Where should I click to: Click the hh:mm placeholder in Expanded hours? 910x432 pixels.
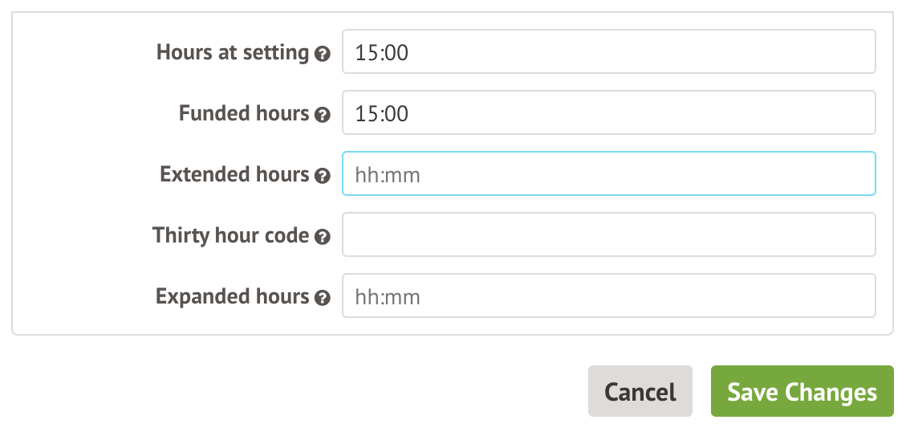coord(388,297)
